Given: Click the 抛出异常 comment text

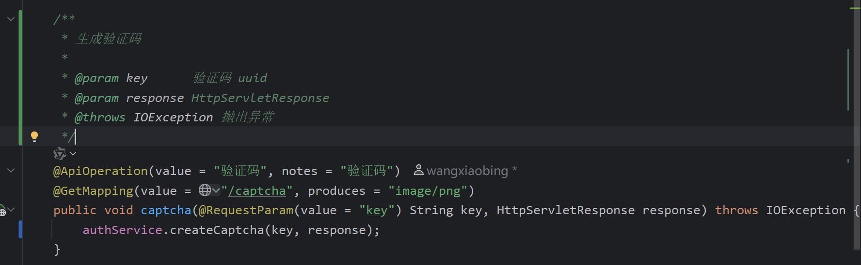Looking at the screenshot, I should [x=248, y=118].
